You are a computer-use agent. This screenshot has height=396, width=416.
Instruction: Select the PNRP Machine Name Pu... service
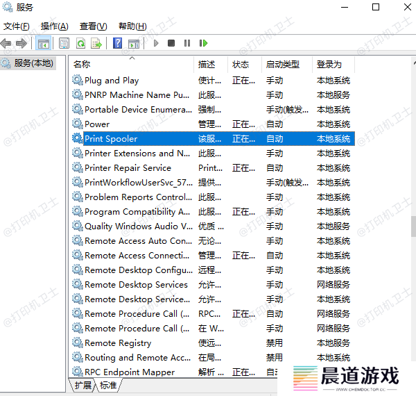pos(137,95)
